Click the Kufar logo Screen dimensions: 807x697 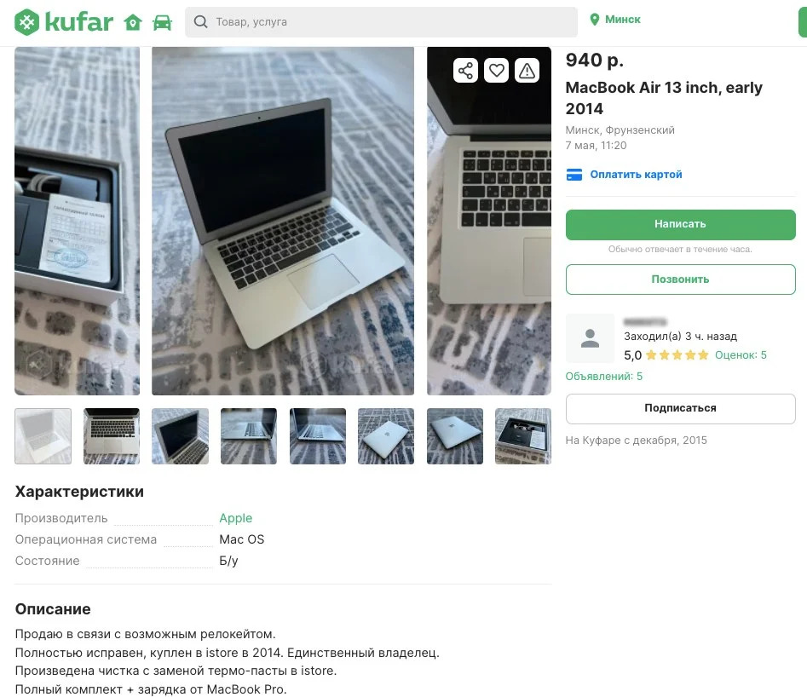coord(63,22)
